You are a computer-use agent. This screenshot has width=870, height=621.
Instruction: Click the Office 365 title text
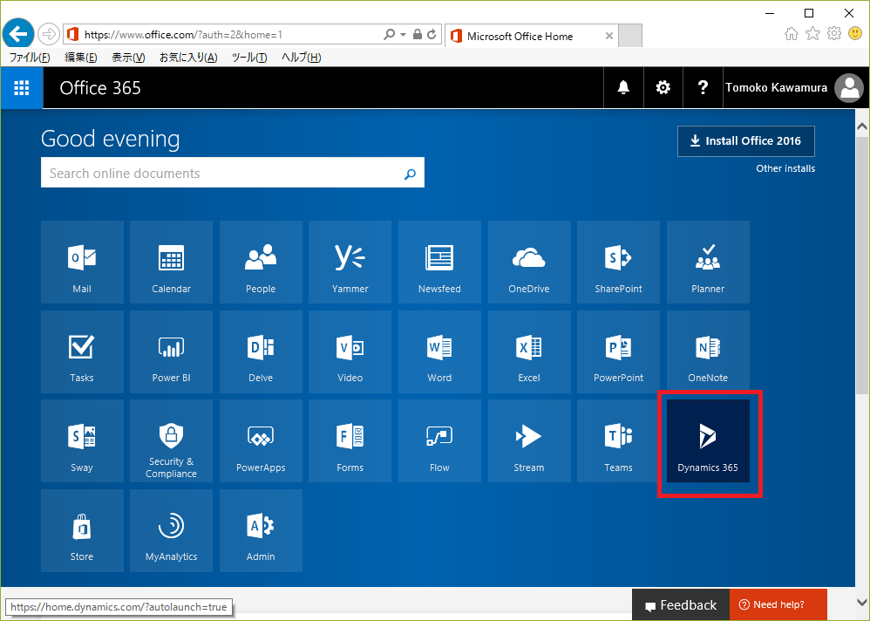tap(100, 88)
